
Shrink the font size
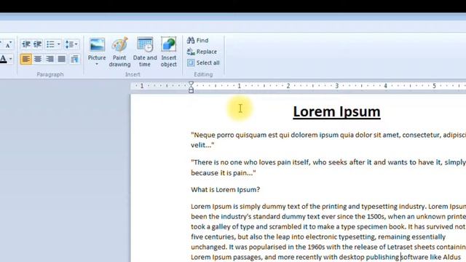(x=8, y=44)
